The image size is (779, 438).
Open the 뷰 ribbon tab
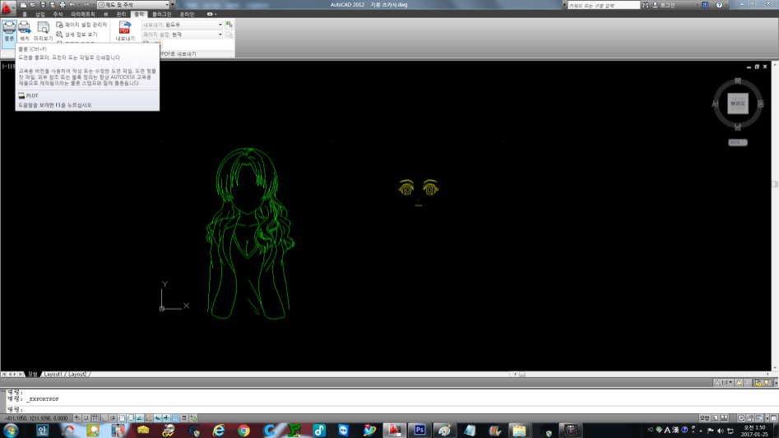[106, 15]
